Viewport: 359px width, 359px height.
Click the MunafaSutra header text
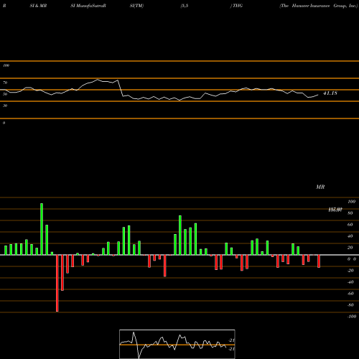tap(90, 6)
